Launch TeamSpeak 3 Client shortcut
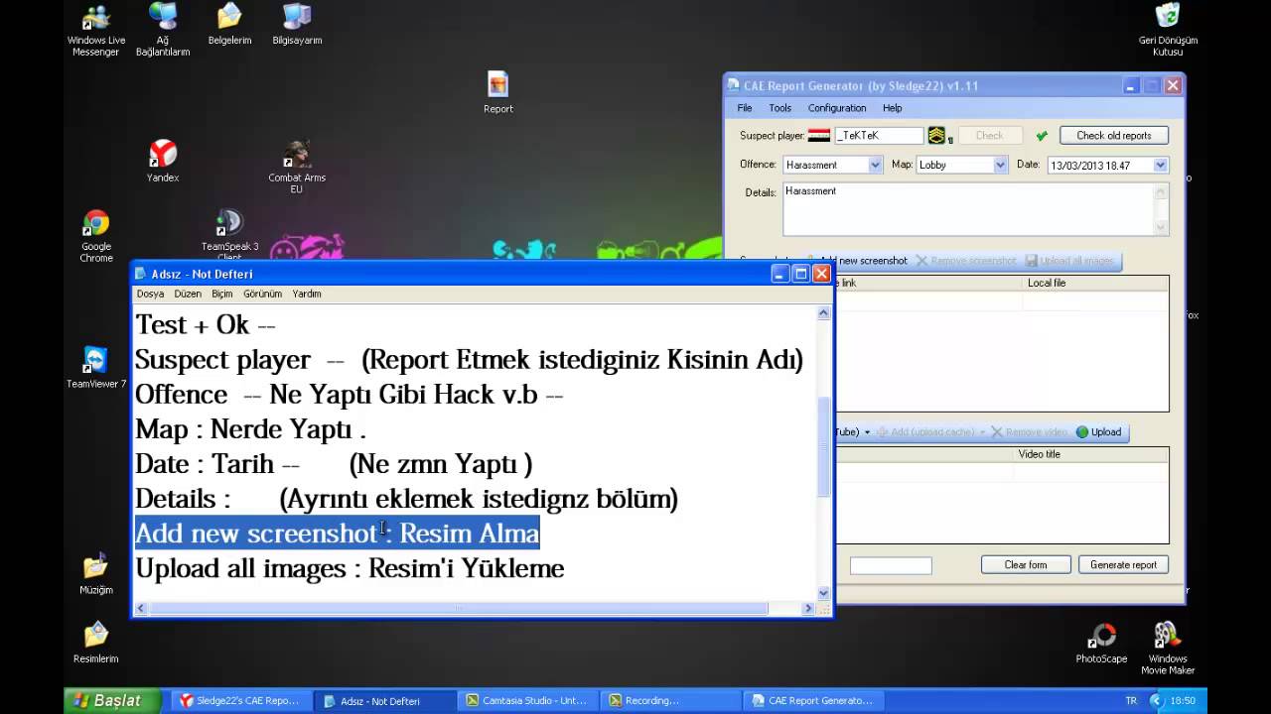Viewport: 1271px width, 714px height. [x=229, y=235]
